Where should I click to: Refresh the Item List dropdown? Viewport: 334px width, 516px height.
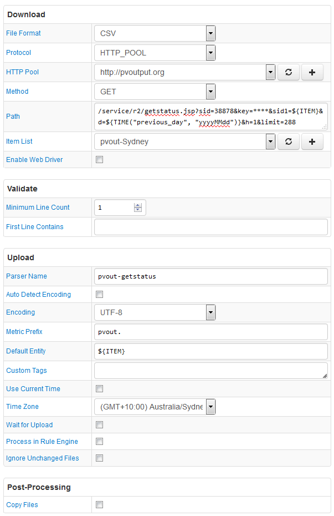pyautogui.click(x=289, y=141)
